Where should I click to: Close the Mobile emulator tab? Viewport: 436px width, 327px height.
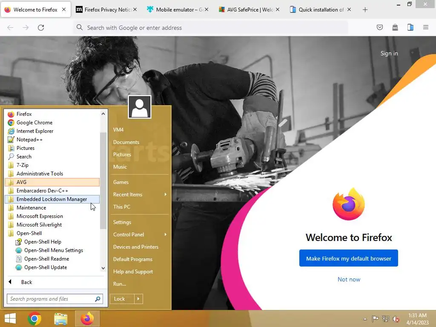tap(207, 9)
